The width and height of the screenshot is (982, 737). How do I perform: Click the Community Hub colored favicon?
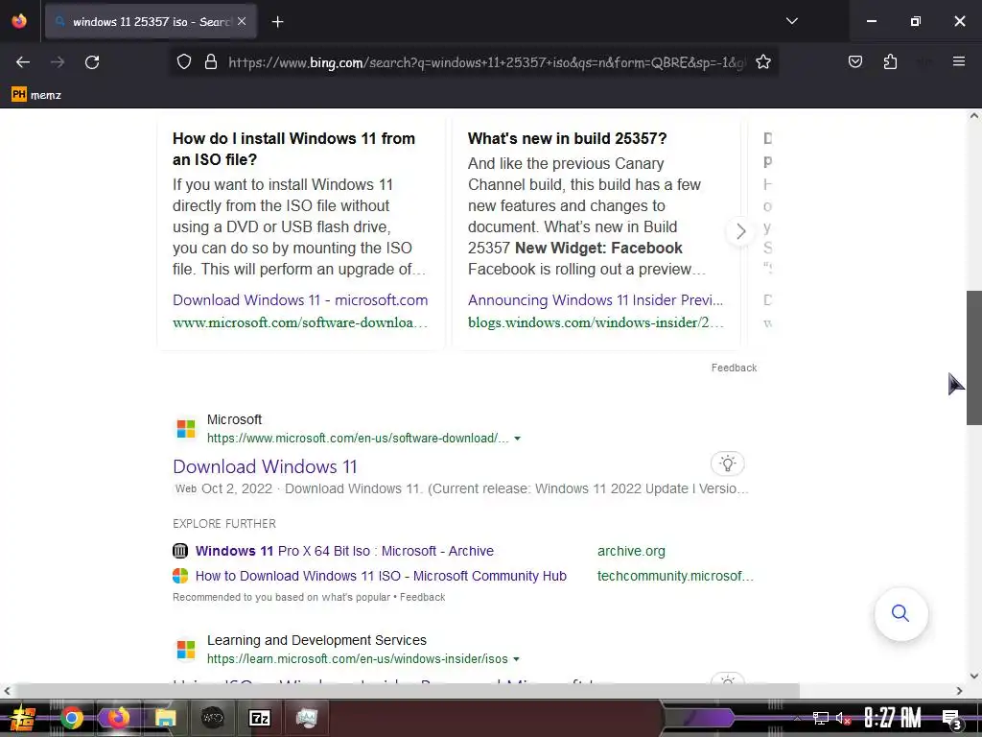click(179, 576)
